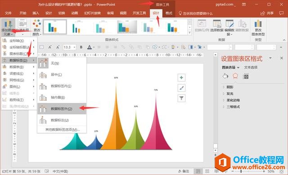Open the 文件 tab
This screenshot has height=175, width=288.
[x=8, y=13]
